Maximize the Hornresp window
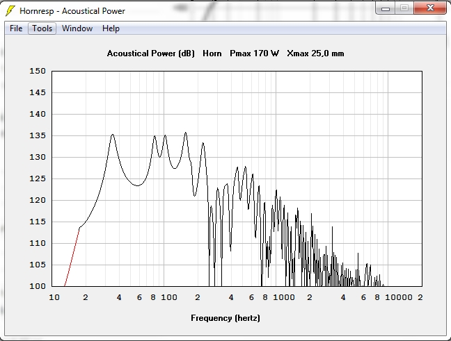 click(x=404, y=8)
